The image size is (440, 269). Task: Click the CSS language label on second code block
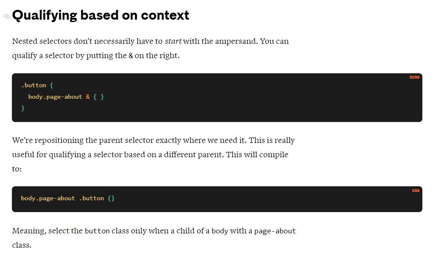point(415,190)
